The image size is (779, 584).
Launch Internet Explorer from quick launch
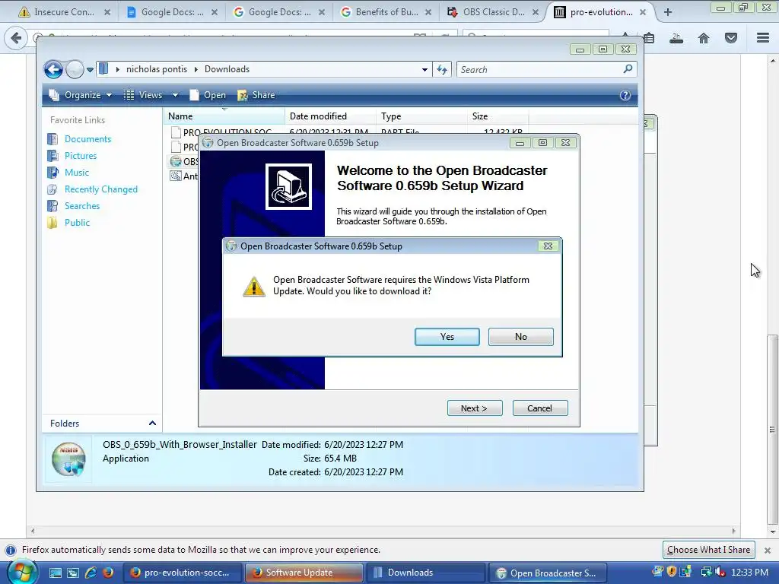[91, 573]
